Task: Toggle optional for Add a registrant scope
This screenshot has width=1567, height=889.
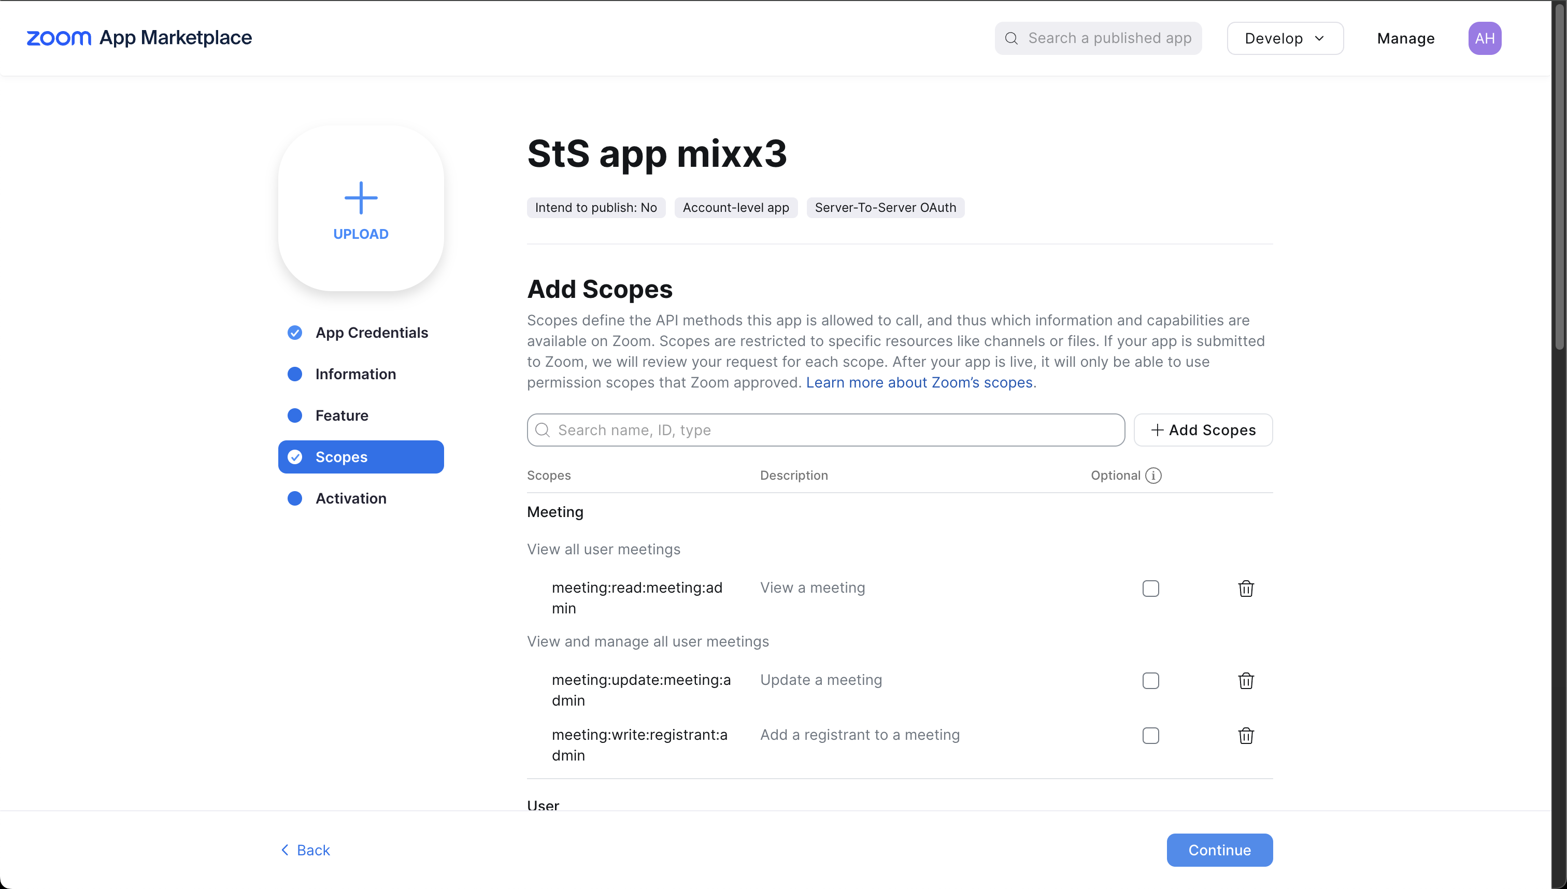Action: [1150, 736]
